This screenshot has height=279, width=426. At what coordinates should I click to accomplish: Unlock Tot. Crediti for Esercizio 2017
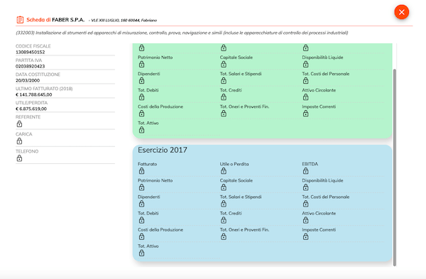pos(224,220)
